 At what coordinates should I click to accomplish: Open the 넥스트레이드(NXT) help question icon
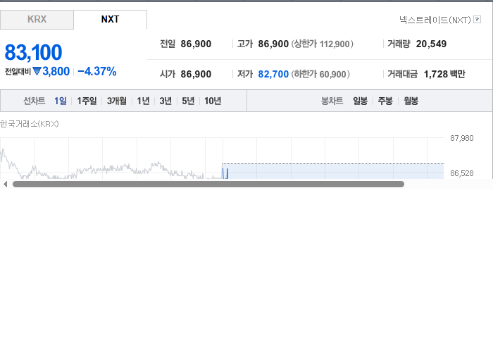pos(477,20)
